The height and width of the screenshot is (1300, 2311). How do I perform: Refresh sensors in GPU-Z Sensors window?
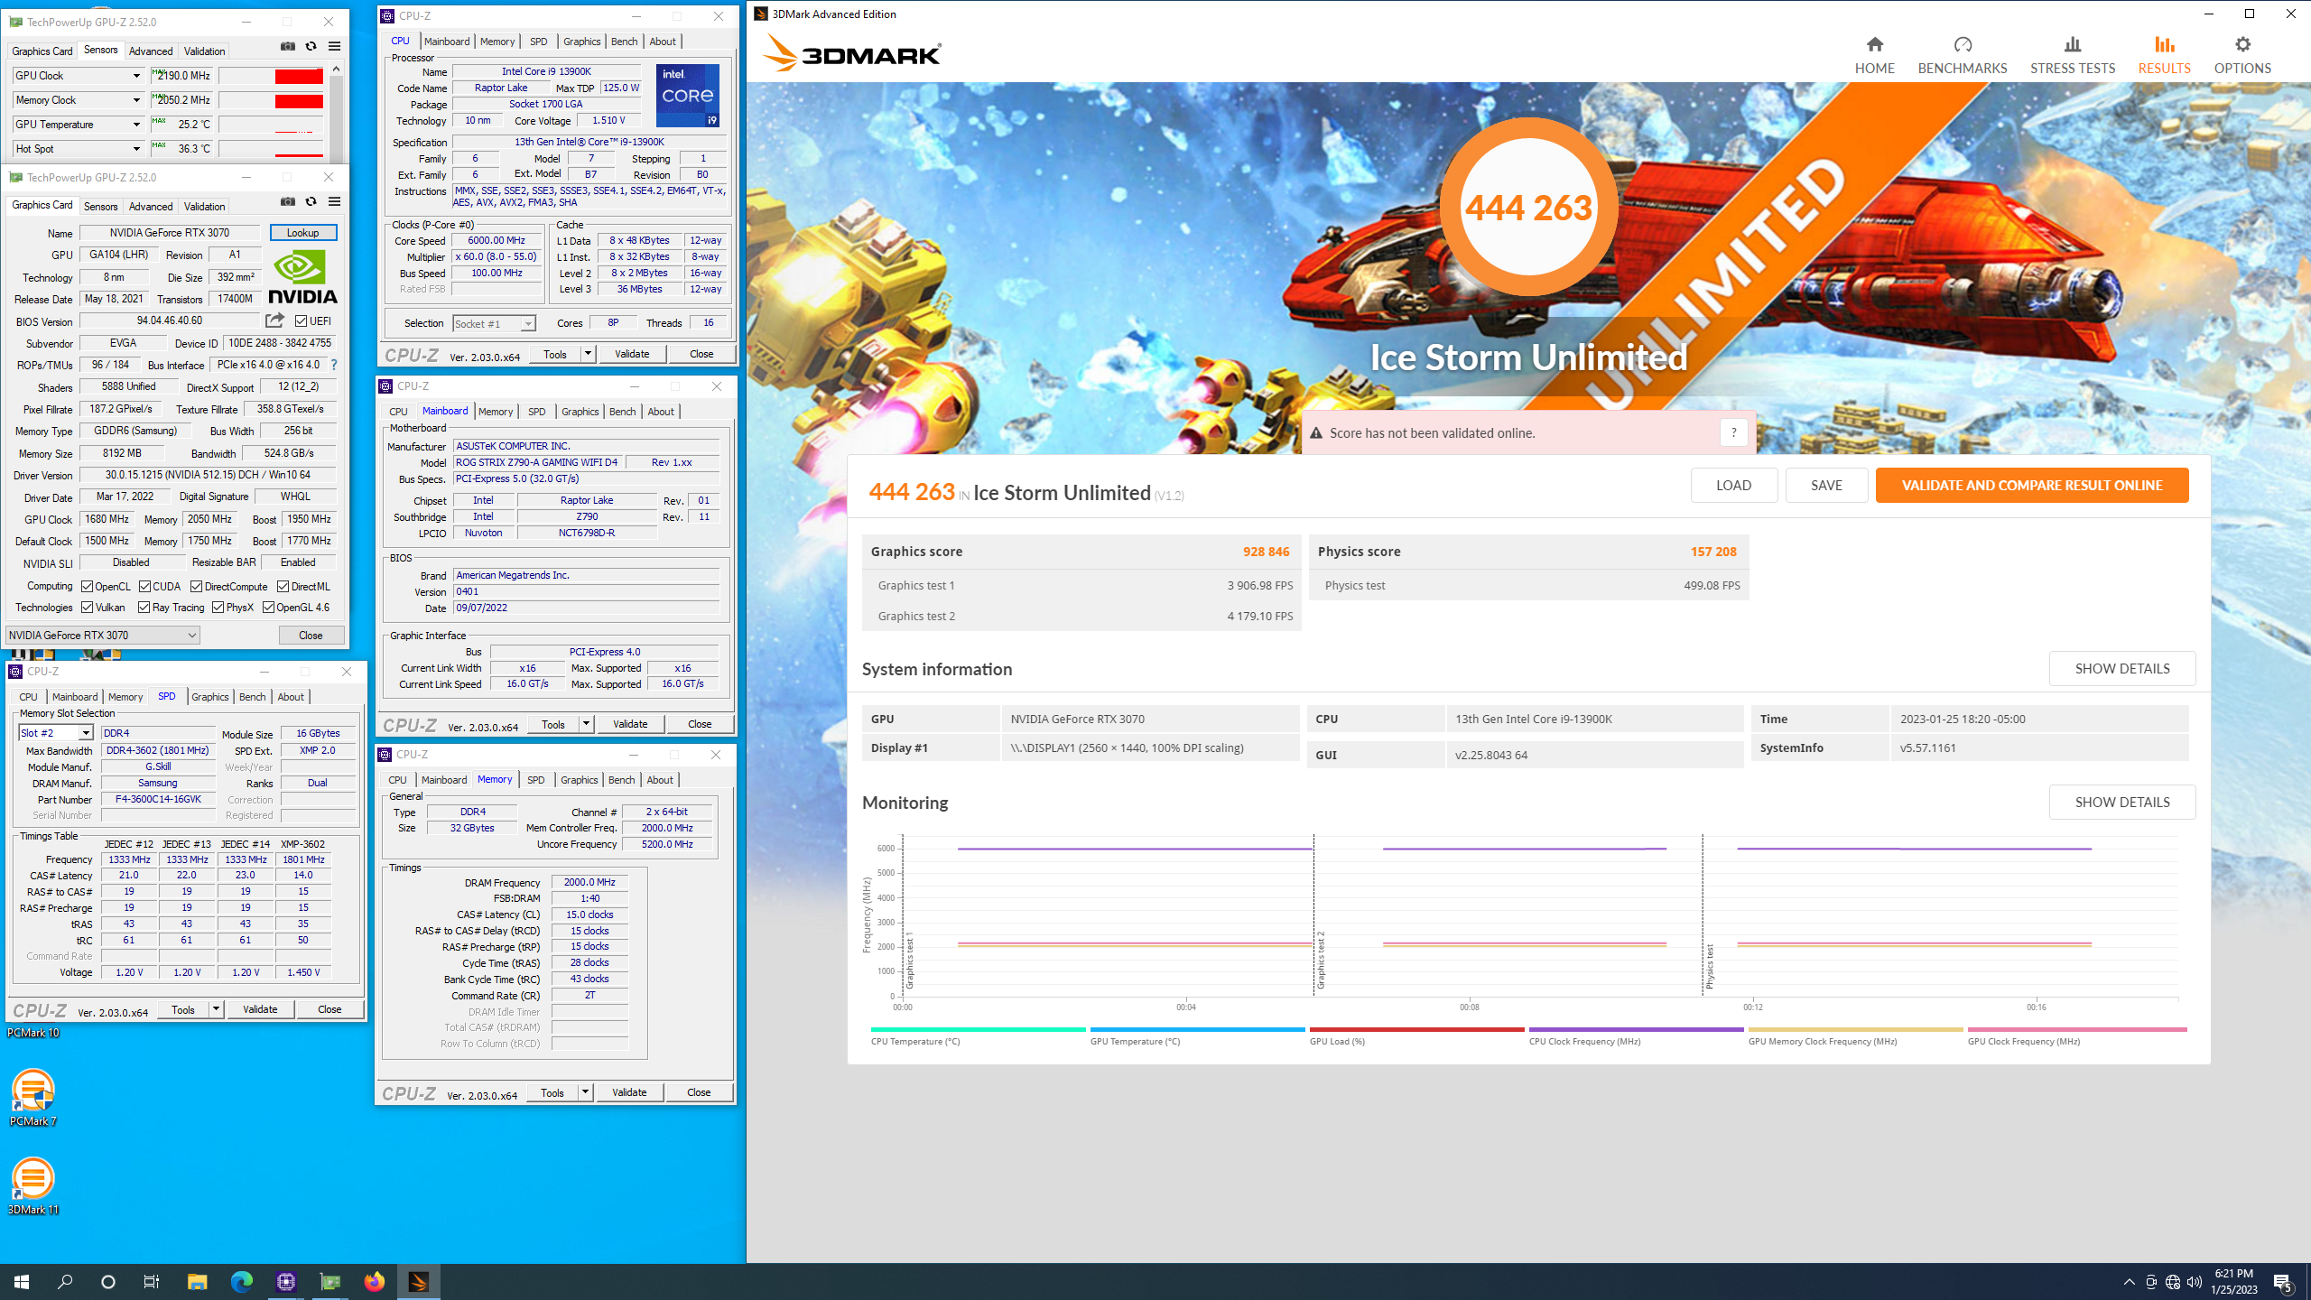311,47
